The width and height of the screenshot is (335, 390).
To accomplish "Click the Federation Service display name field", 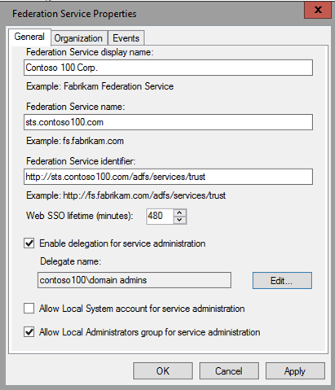I will [x=168, y=68].
